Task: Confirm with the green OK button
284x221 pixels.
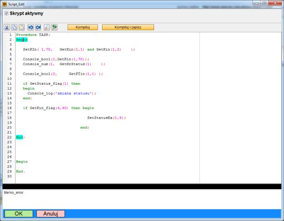Action: point(19,214)
